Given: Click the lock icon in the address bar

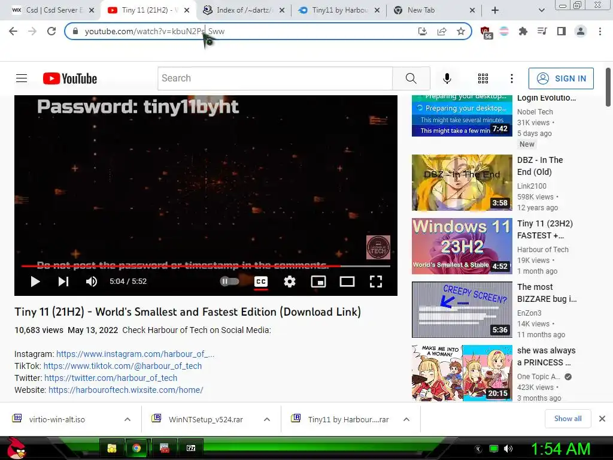Looking at the screenshot, I should tap(75, 31).
